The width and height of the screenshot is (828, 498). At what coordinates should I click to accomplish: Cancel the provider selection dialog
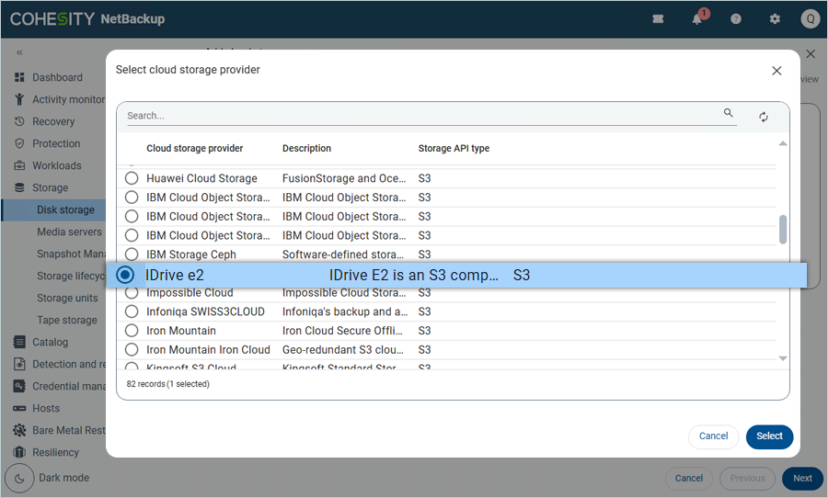click(x=713, y=436)
